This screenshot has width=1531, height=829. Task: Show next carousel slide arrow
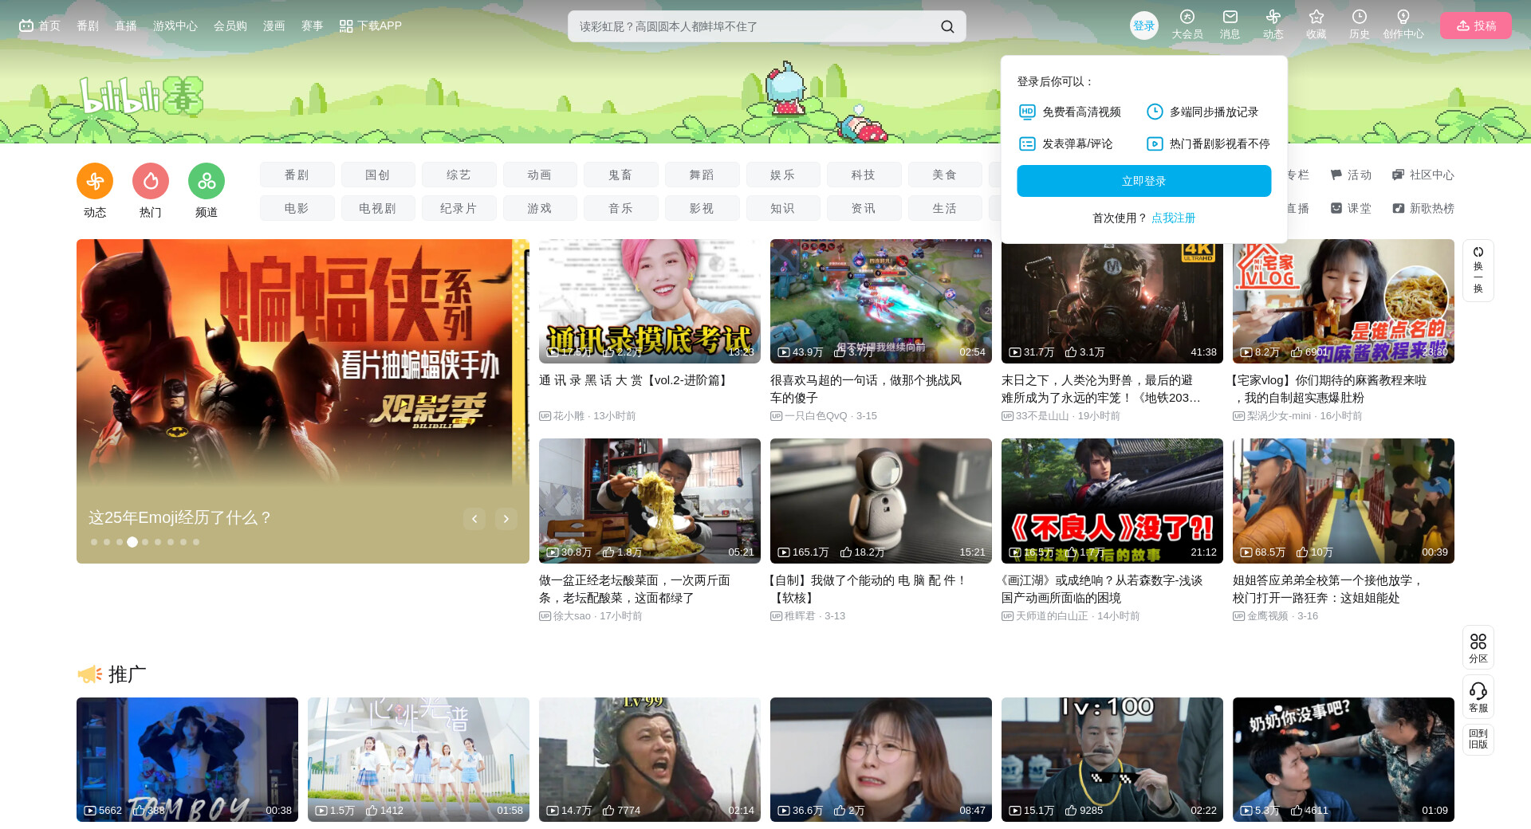click(506, 519)
